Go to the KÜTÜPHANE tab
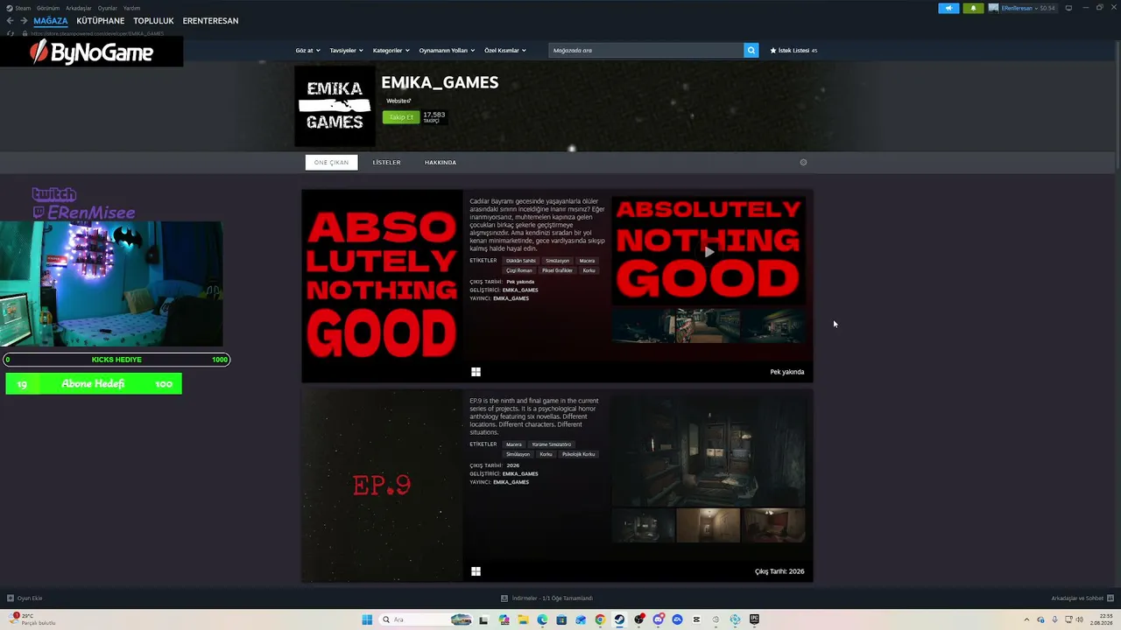This screenshot has height=630, width=1121. coord(101,21)
